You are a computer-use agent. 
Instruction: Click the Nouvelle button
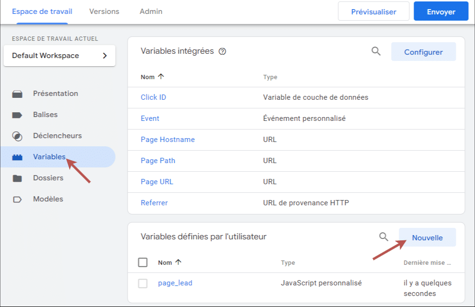point(427,237)
